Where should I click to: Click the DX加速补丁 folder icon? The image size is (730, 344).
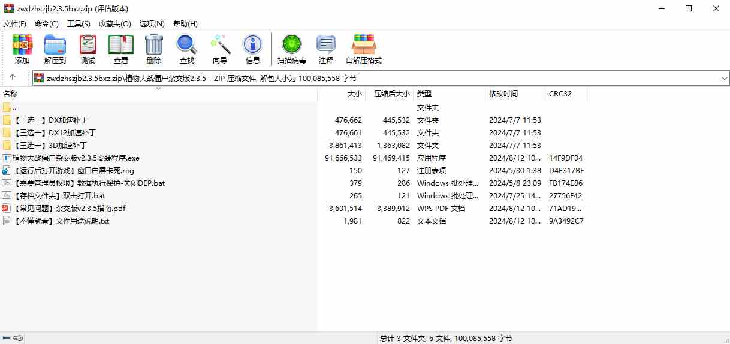click(x=7, y=120)
